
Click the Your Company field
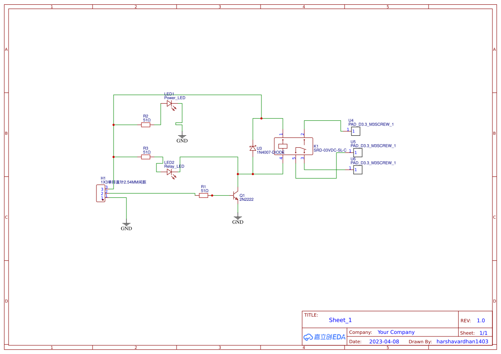[x=396, y=332]
